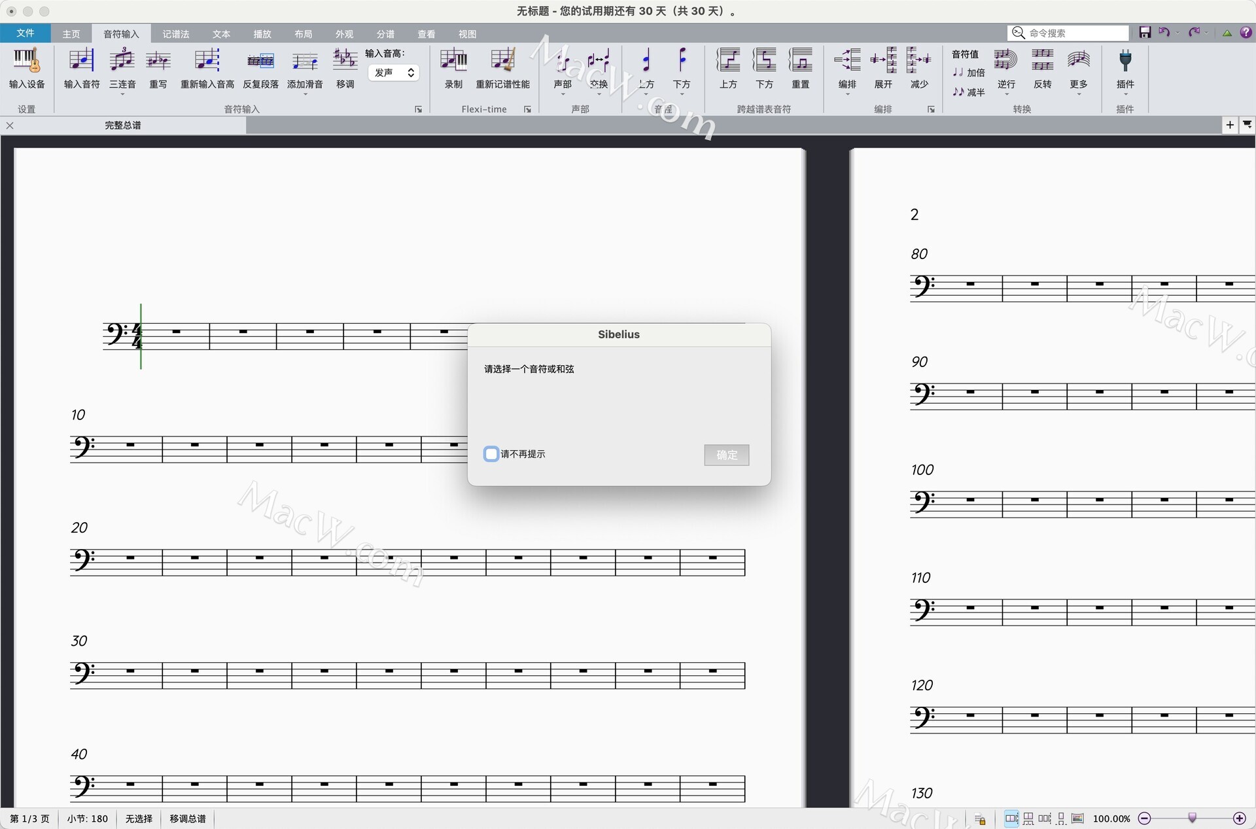Click cross-staff Above (上方) icon

coord(728,60)
